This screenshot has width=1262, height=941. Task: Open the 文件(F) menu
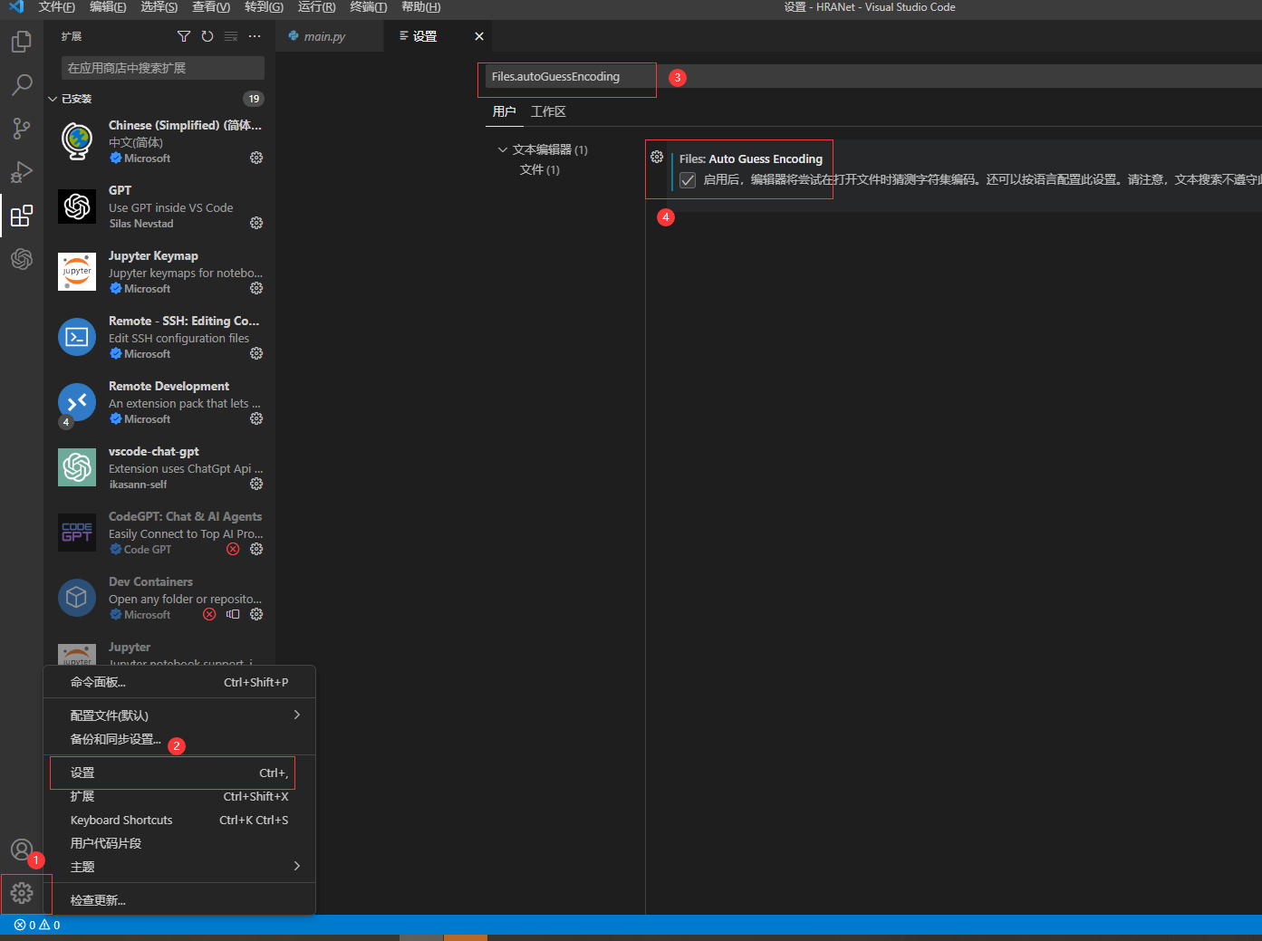coord(57,7)
